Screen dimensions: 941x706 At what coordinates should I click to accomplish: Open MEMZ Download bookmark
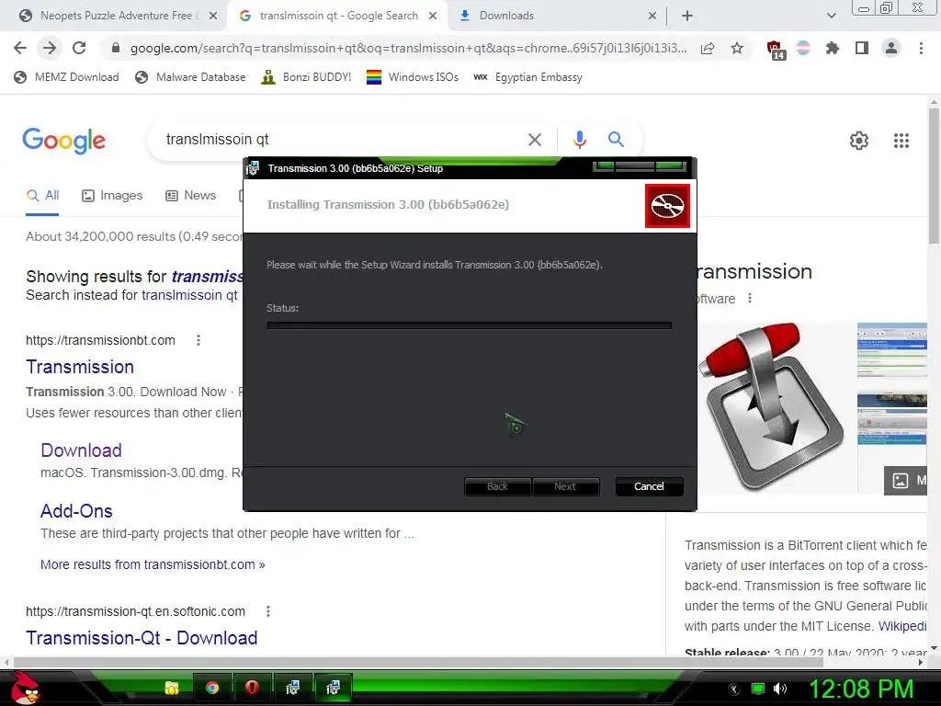tap(66, 77)
